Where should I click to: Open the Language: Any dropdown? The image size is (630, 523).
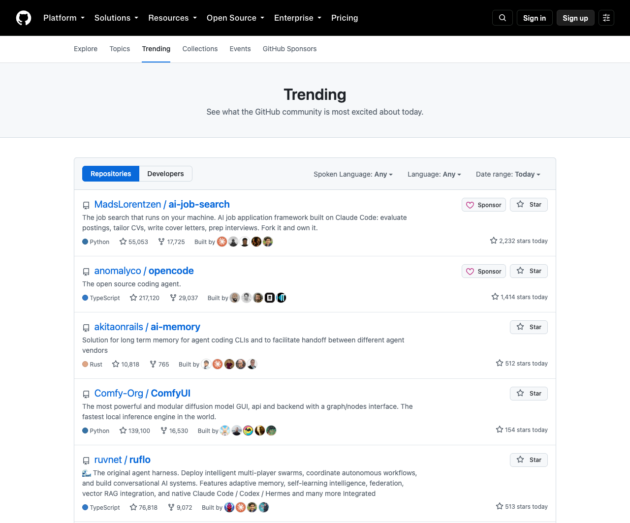click(x=434, y=174)
